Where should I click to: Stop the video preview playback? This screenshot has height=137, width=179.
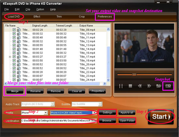pyautogui.click(x=130, y=86)
